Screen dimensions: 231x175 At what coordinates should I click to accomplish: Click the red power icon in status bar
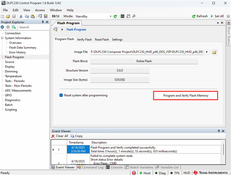click(134, 173)
